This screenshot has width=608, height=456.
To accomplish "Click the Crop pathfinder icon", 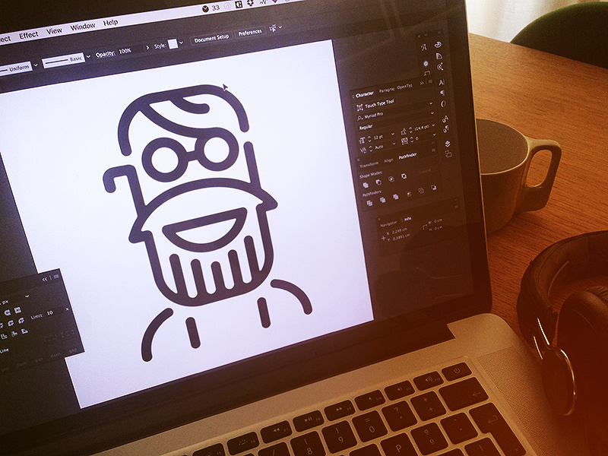I will (x=408, y=194).
